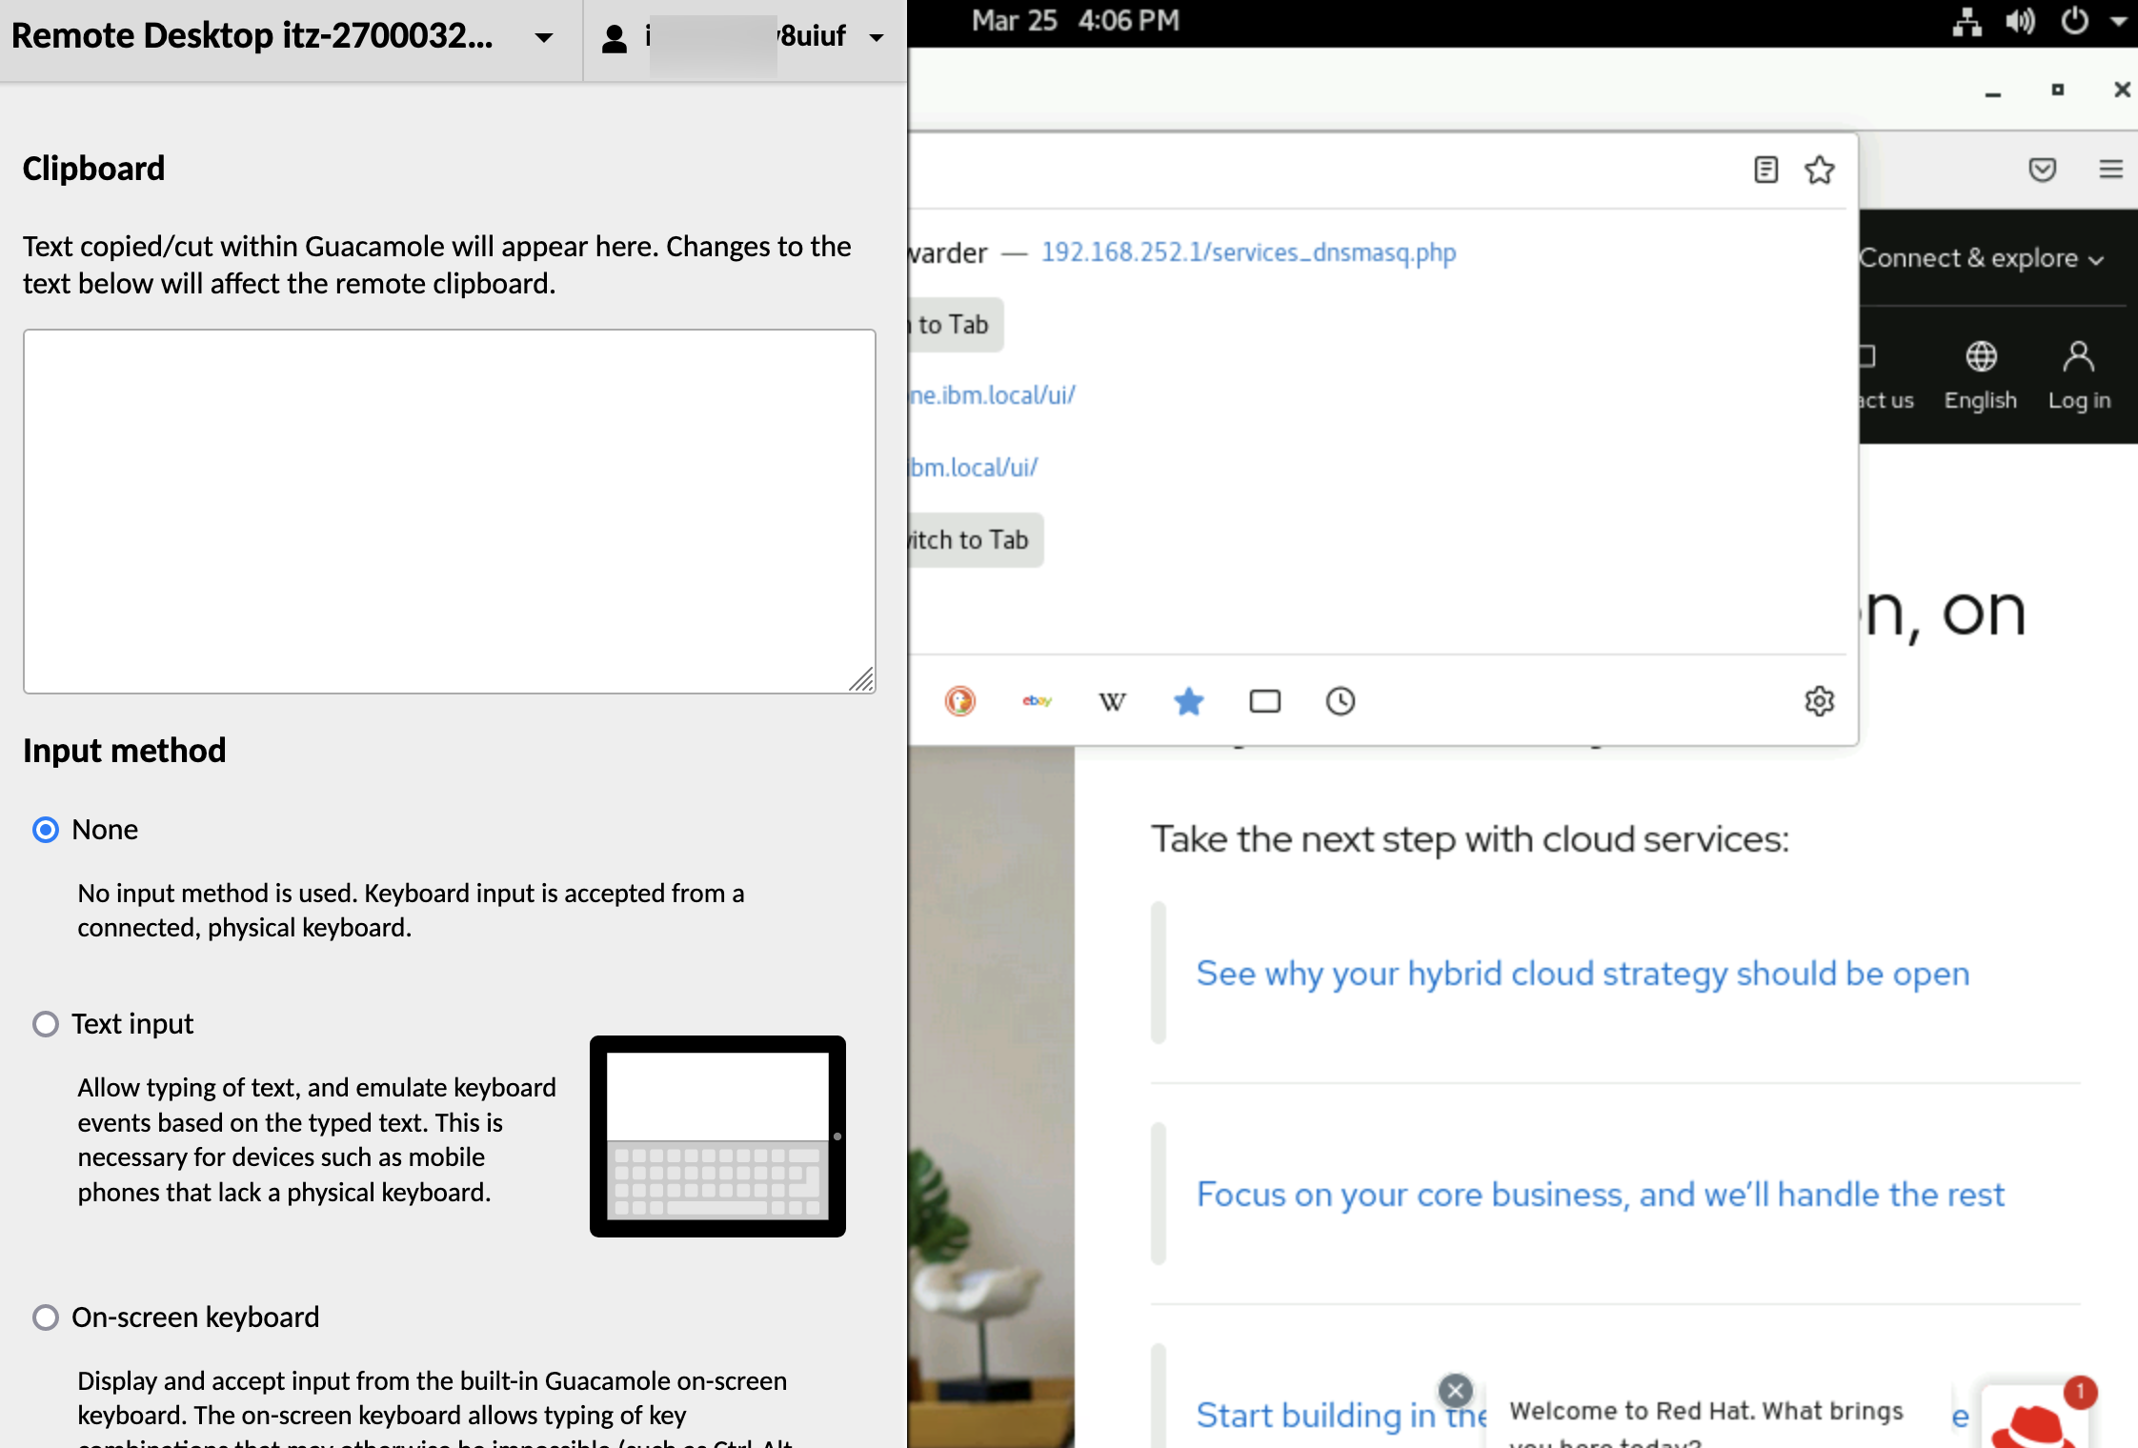Open the Remote Desktop connection dropdown arrow
2138x1448 pixels.
pyautogui.click(x=543, y=38)
